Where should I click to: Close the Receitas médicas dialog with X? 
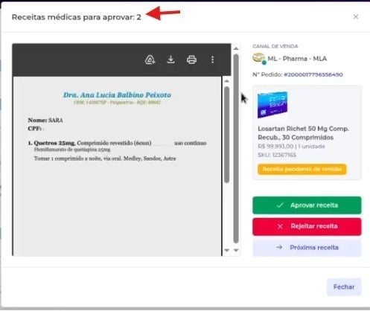pyautogui.click(x=356, y=16)
